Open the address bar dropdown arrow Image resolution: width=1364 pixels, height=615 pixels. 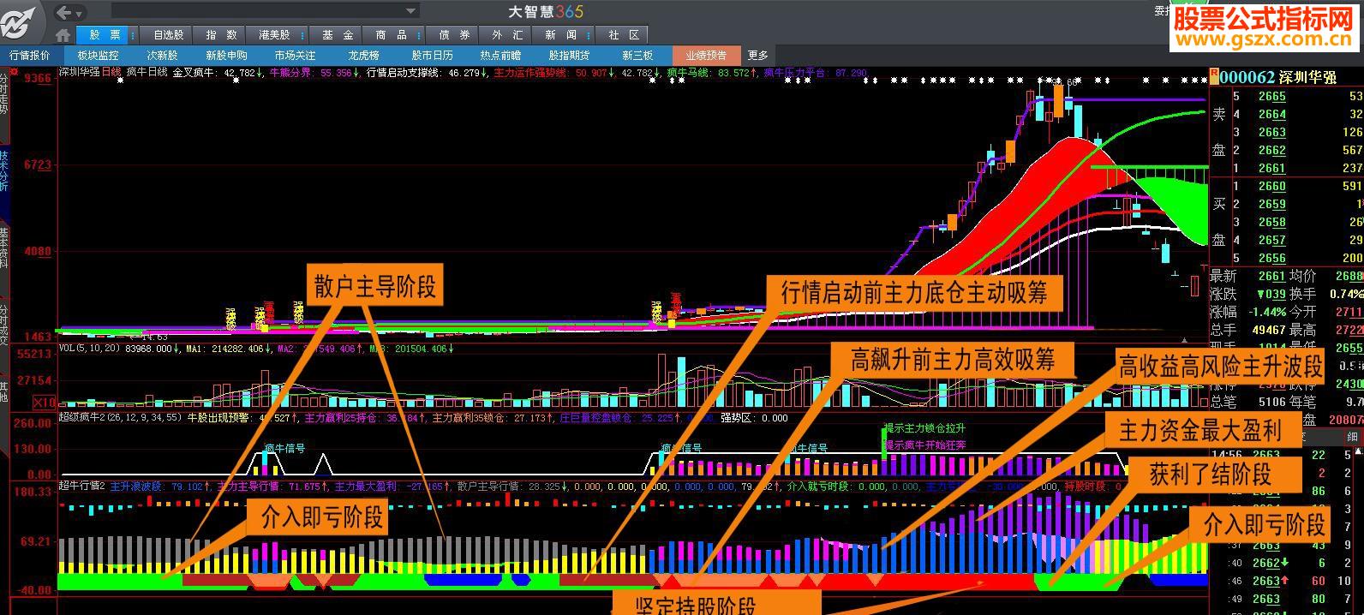click(x=410, y=12)
